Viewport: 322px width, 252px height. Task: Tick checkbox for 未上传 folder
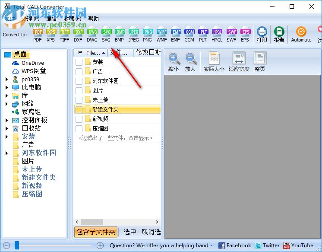click(x=79, y=100)
